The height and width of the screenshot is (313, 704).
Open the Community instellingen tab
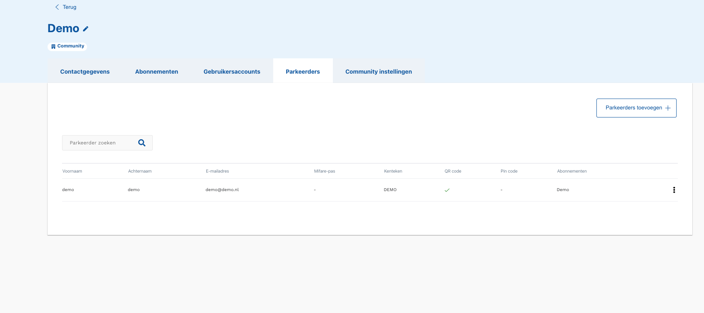tap(378, 72)
